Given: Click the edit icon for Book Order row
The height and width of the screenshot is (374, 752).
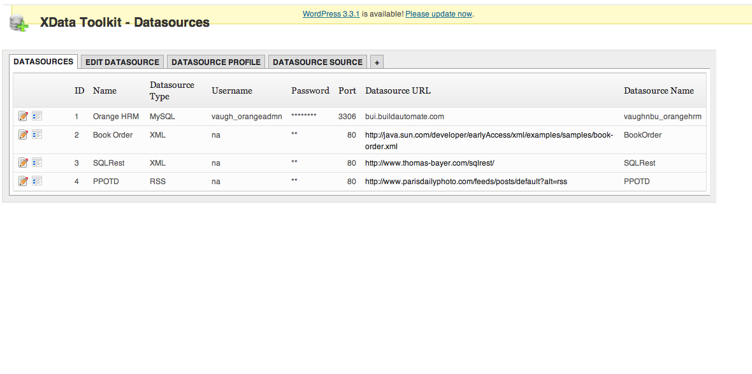Looking at the screenshot, I should pyautogui.click(x=23, y=134).
